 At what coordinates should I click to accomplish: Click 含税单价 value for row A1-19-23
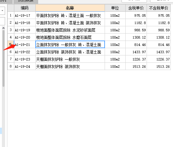pyautogui.click(x=136, y=59)
